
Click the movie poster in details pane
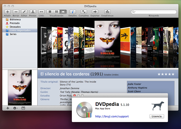click(x=20, y=87)
